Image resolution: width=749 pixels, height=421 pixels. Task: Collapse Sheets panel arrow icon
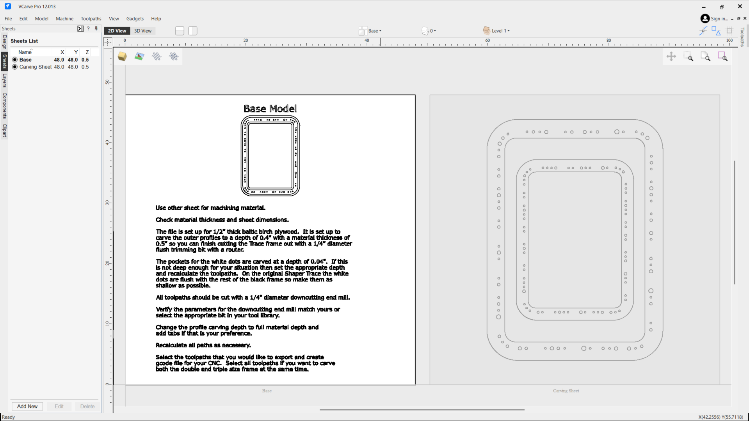tap(80, 28)
